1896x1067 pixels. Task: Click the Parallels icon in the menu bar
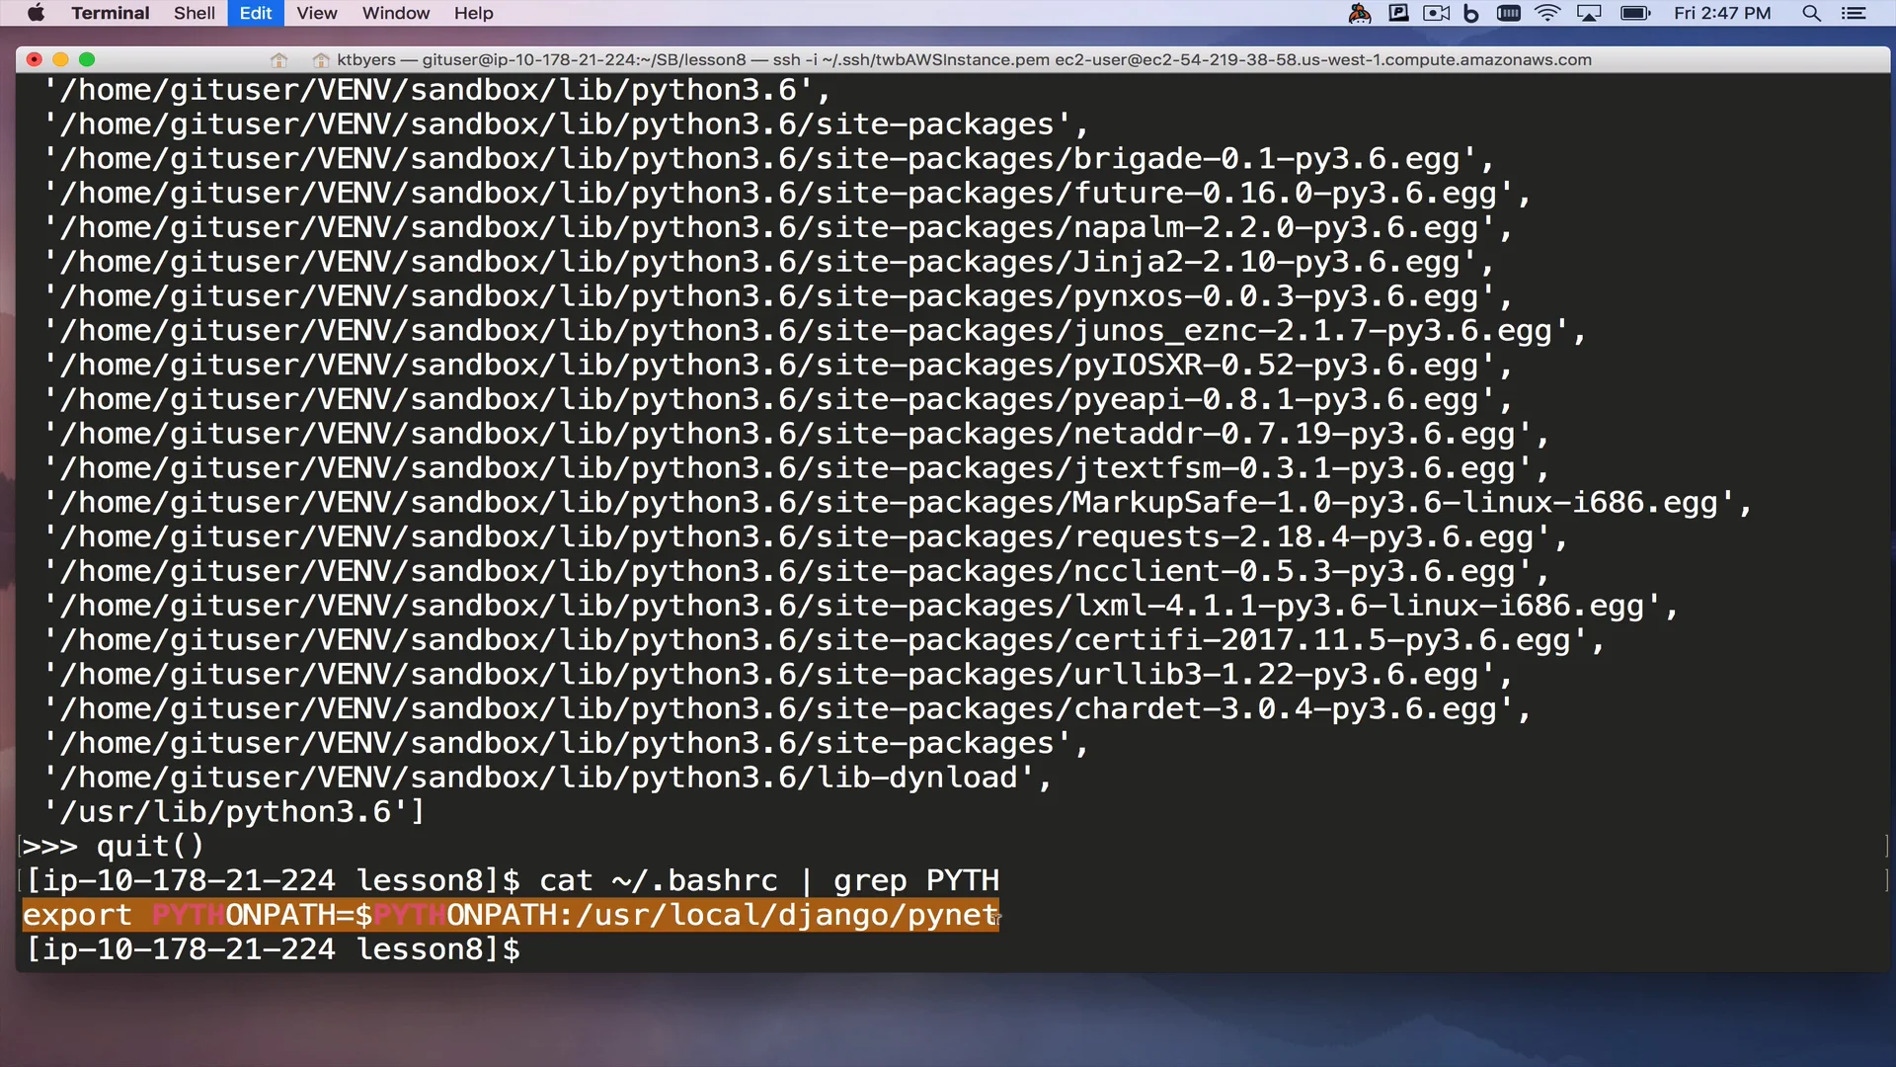pyautogui.click(x=1398, y=13)
